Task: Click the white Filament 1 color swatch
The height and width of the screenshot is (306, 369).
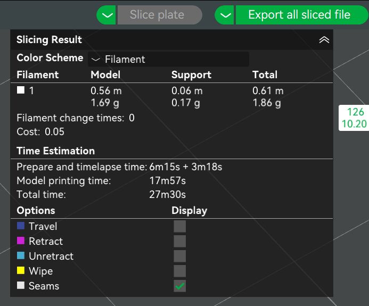Action: (x=21, y=90)
